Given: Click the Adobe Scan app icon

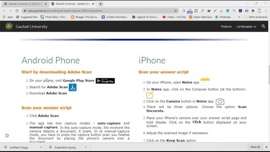Looking at the screenshot, I should point(73,87).
